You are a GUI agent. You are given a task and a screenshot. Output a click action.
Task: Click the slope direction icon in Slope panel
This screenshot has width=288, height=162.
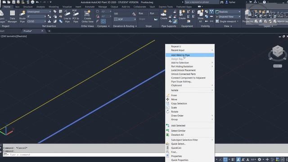(x=156, y=19)
